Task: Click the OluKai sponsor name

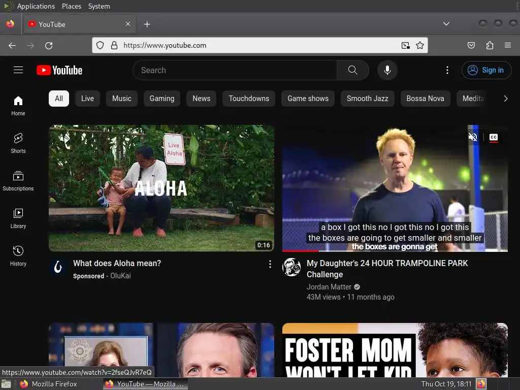Action: [x=120, y=276]
